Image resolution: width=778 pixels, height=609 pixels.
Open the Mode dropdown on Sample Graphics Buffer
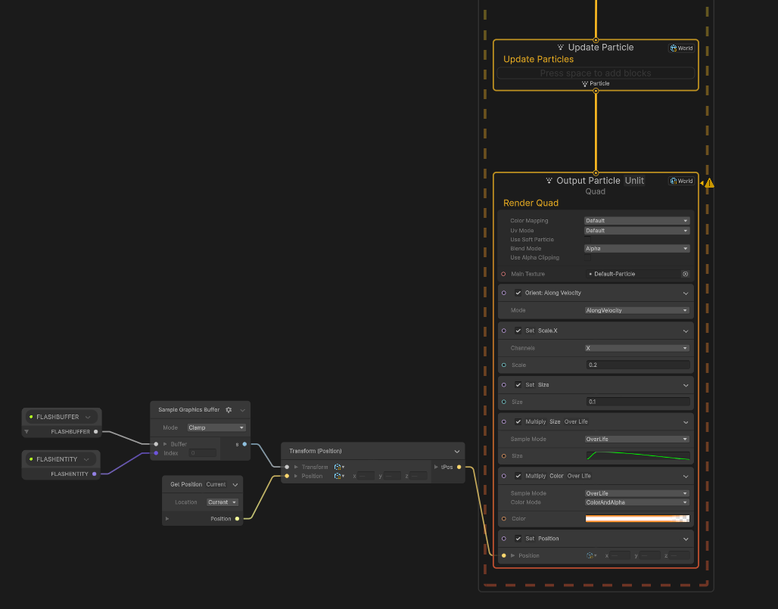215,427
